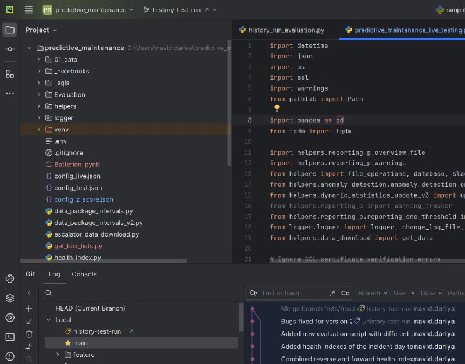This screenshot has height=364, width=465.
Task: Collapse the Local branches node
Action: point(48,320)
